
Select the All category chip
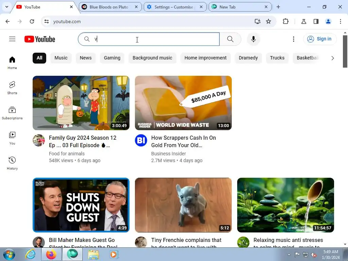(x=39, y=58)
